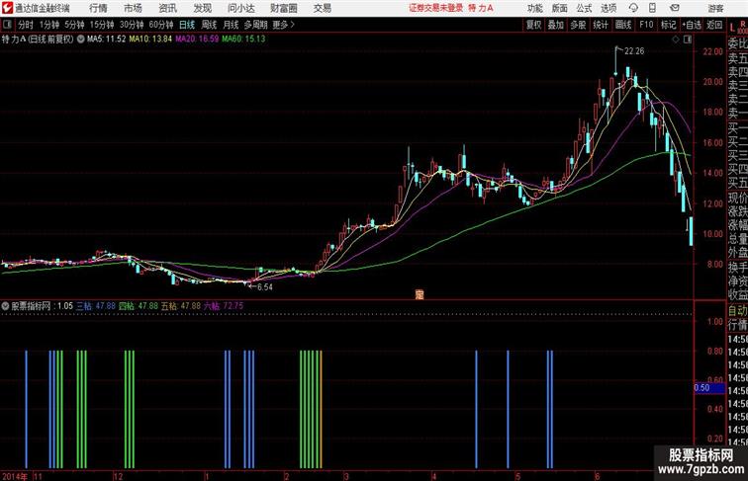Switch to the 1分钟 period tab
This screenshot has width=748, height=481.
[49, 25]
